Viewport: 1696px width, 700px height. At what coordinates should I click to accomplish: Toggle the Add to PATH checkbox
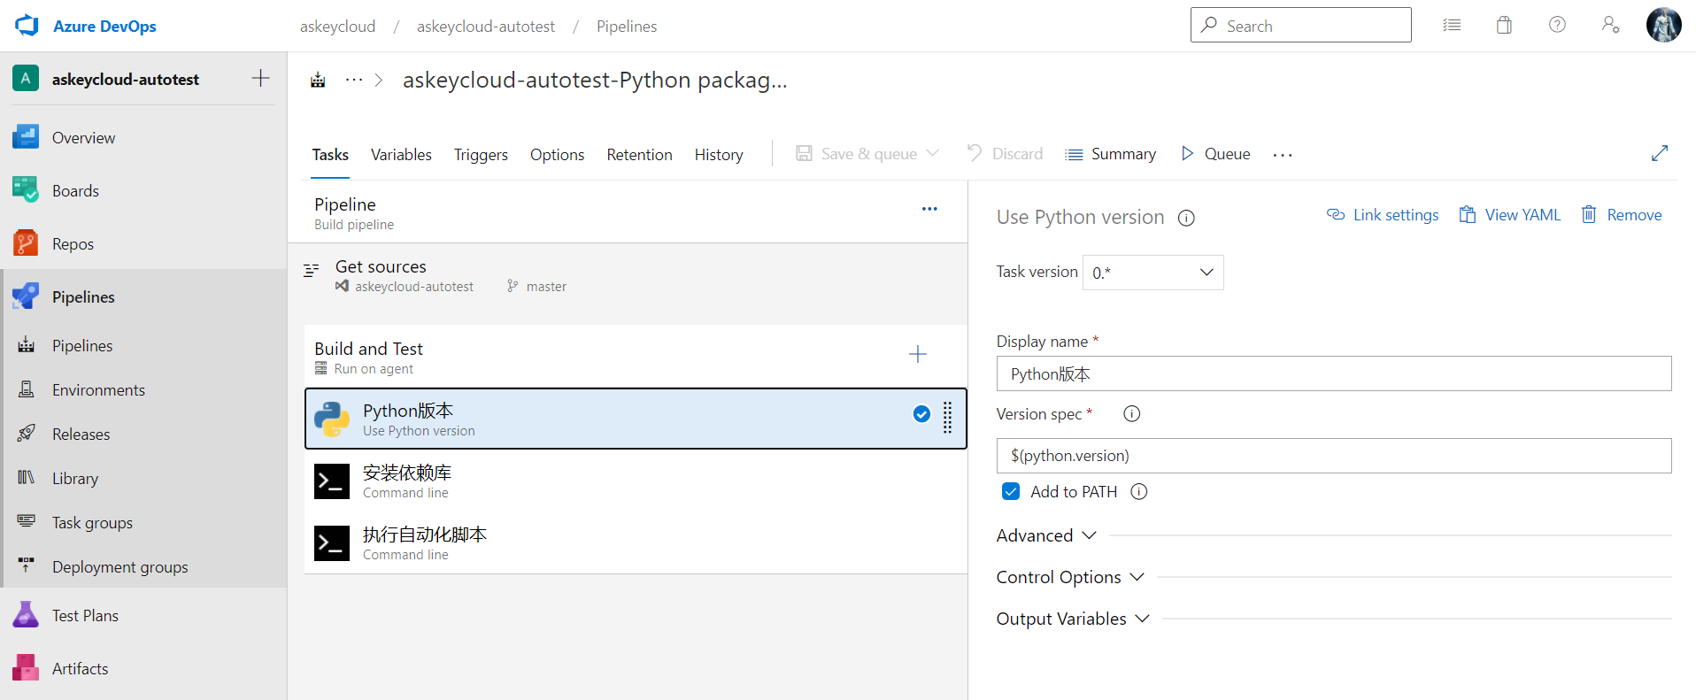pyautogui.click(x=1011, y=492)
